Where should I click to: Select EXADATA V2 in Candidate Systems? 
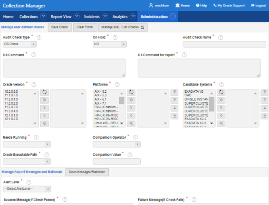tap(194, 92)
